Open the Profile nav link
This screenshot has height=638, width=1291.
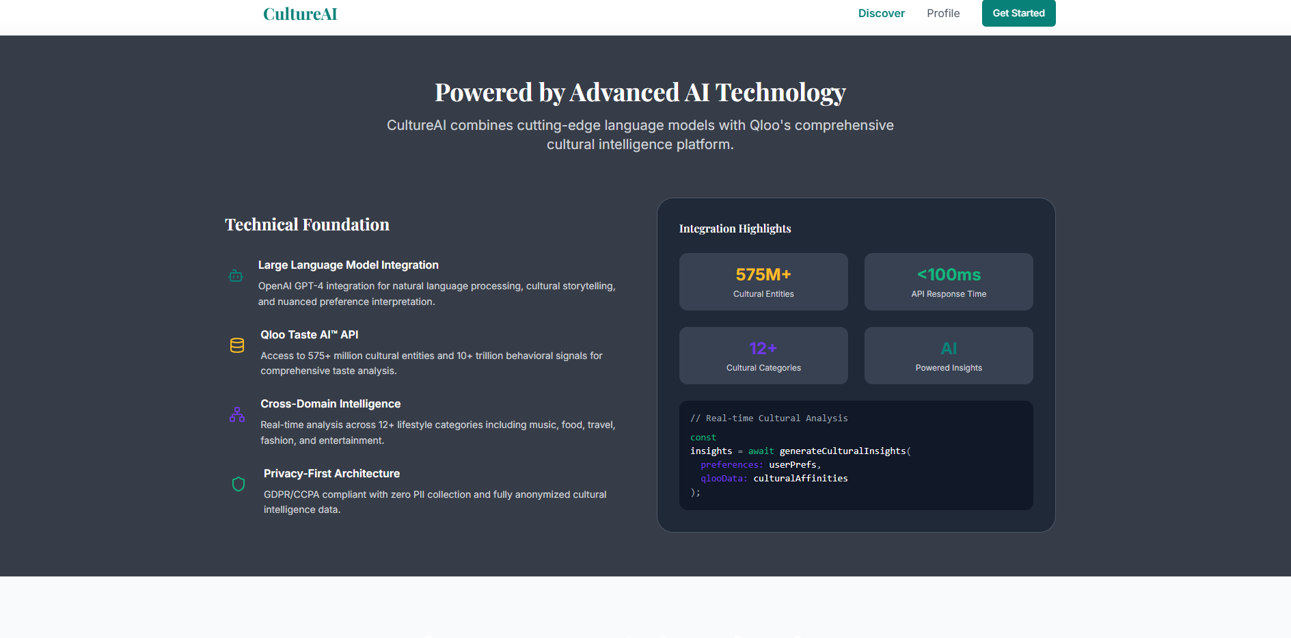[943, 13]
